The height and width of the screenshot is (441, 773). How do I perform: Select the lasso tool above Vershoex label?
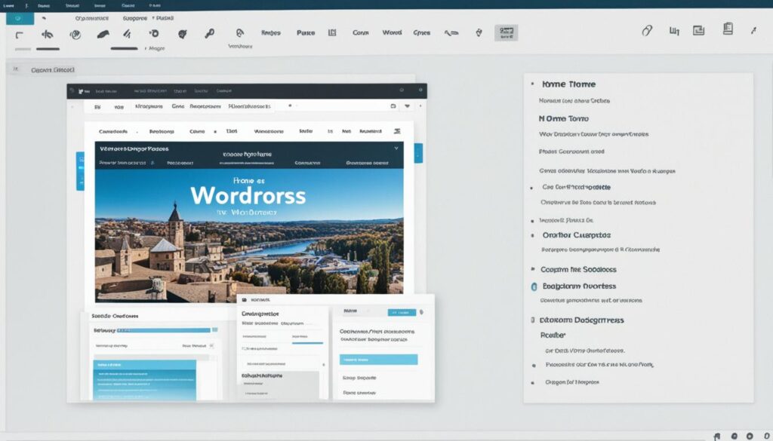tap(239, 32)
